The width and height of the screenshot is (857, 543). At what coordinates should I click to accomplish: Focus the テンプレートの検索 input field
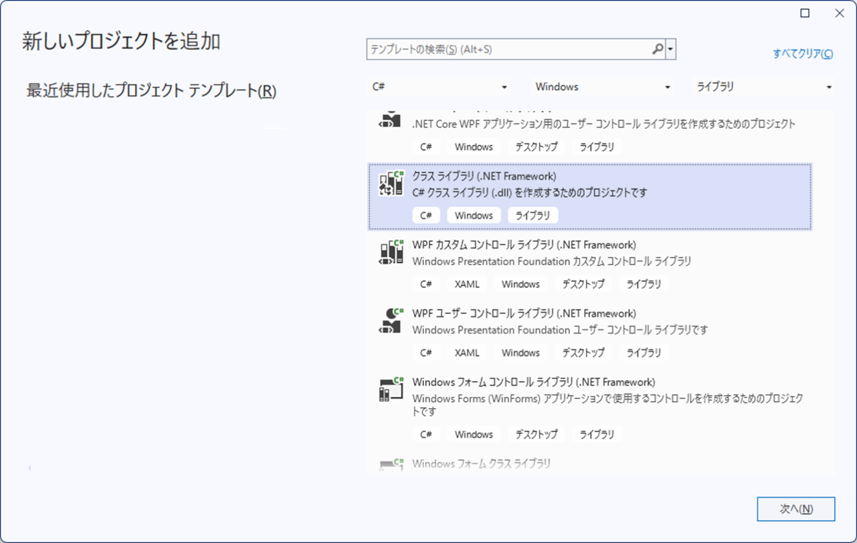pos(509,49)
